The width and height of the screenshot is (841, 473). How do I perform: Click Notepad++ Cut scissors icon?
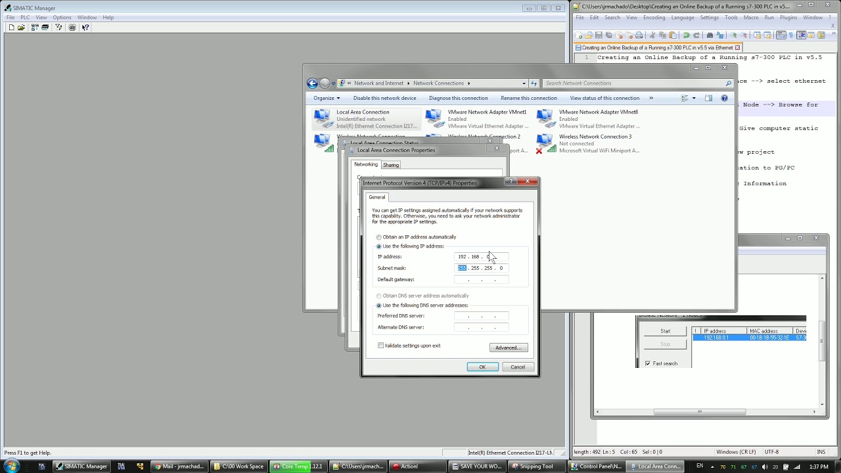click(x=652, y=35)
